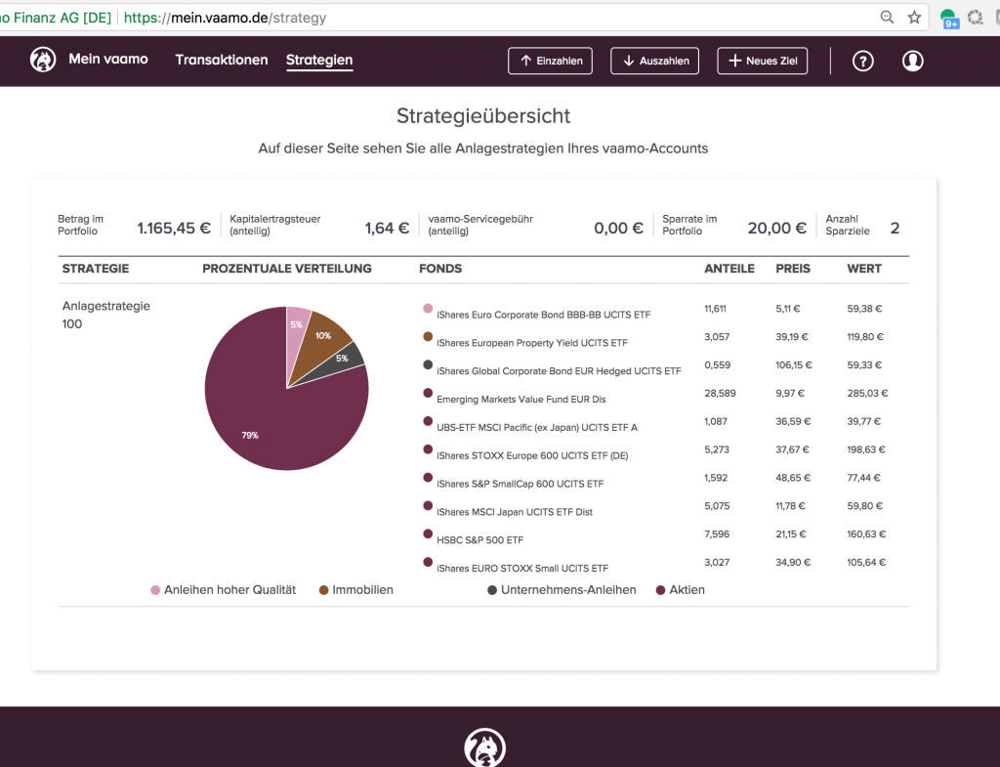Click brown dot beside European Property Yield
This screenshot has width=1000, height=767.
pyautogui.click(x=428, y=336)
